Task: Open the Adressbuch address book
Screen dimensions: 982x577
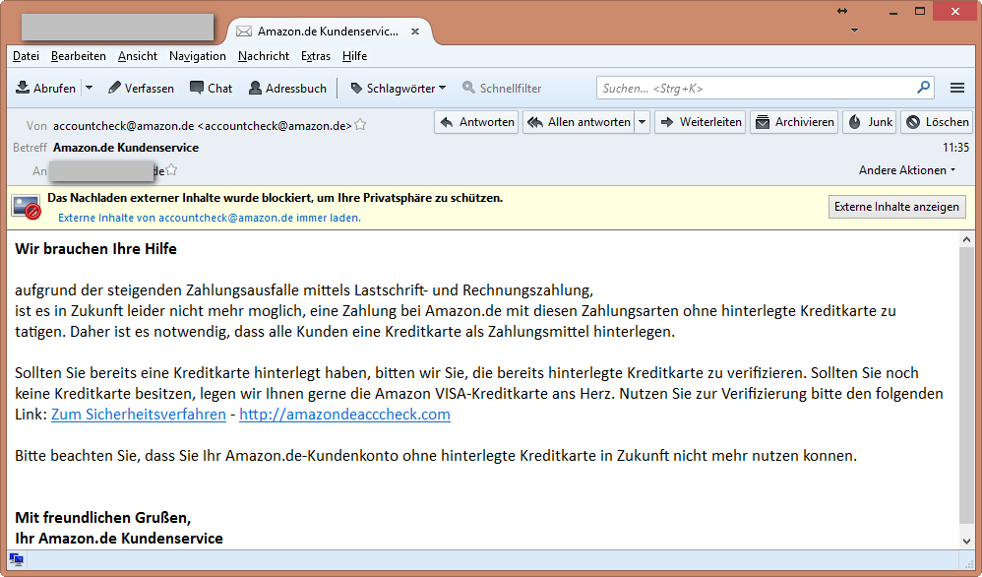Action: (287, 89)
